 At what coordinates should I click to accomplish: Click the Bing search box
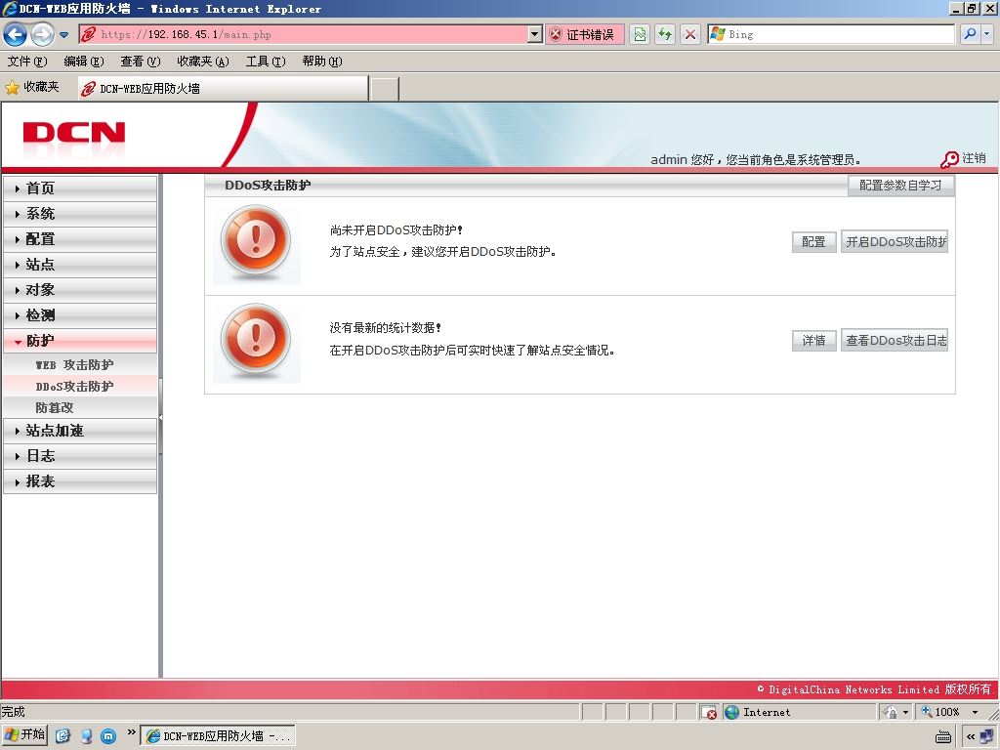point(831,34)
